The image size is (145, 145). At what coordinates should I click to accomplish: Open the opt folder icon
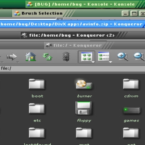coord(131,133)
